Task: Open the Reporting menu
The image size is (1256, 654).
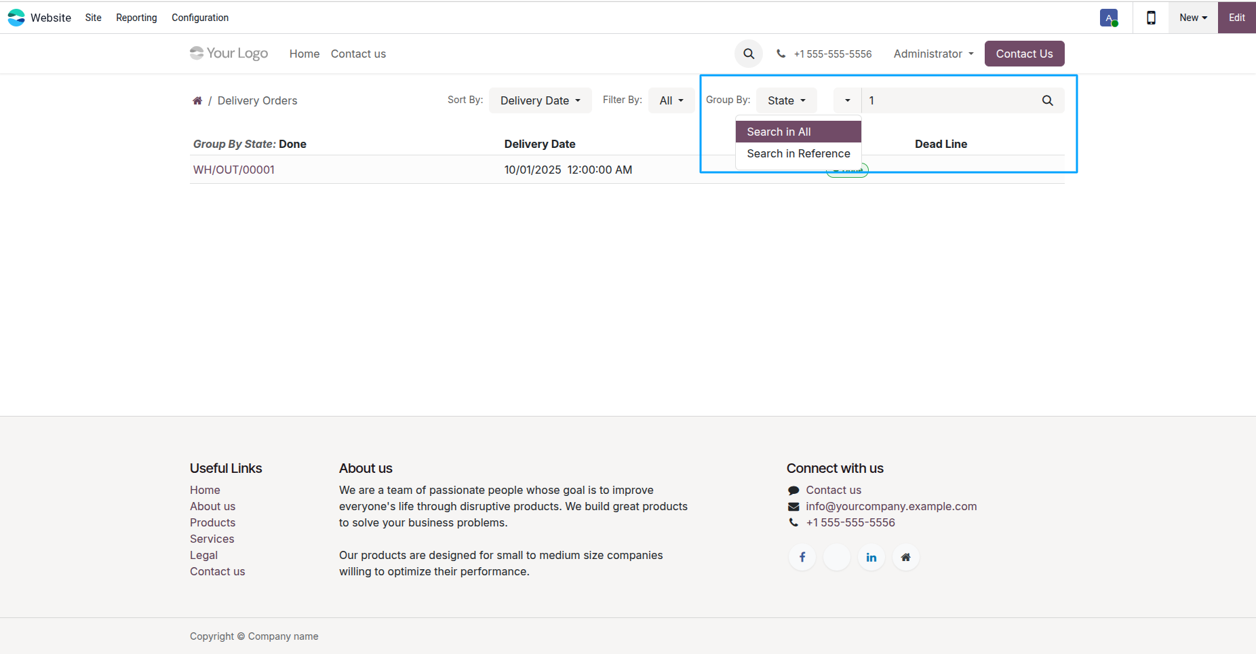Action: click(136, 18)
